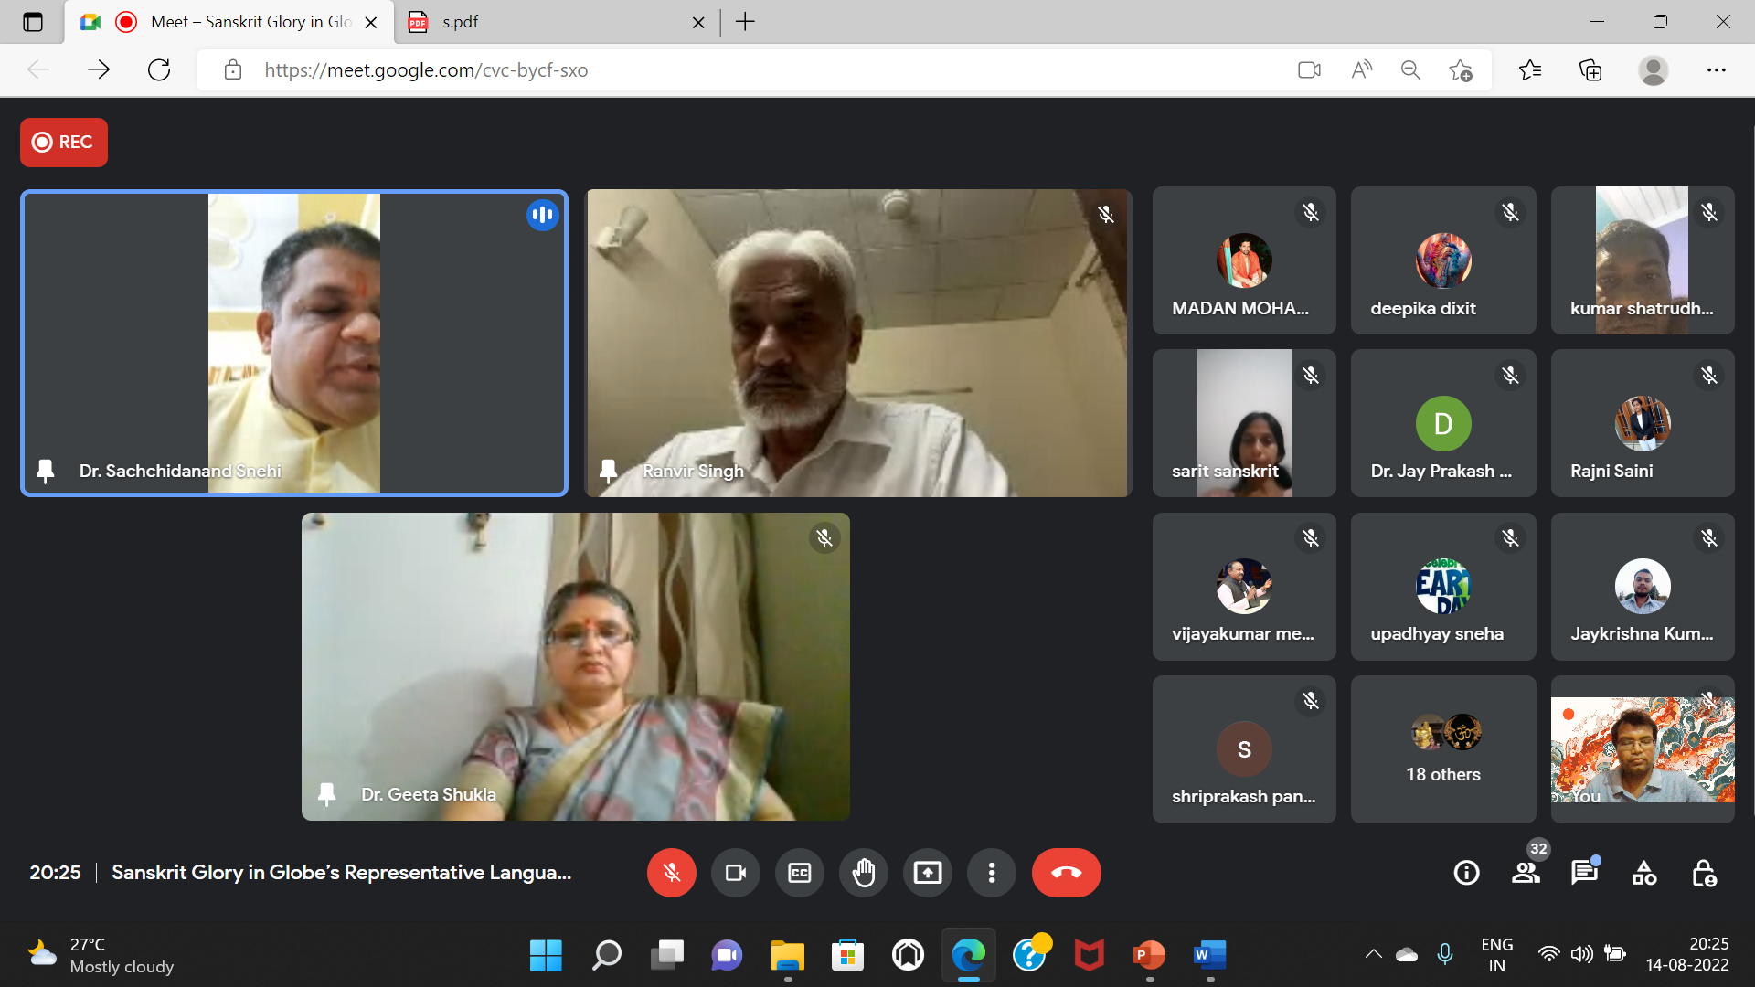Open host controls lock icon
1755x987 pixels.
coord(1703,873)
